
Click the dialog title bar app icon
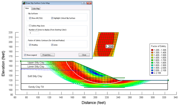(x=24, y=3)
